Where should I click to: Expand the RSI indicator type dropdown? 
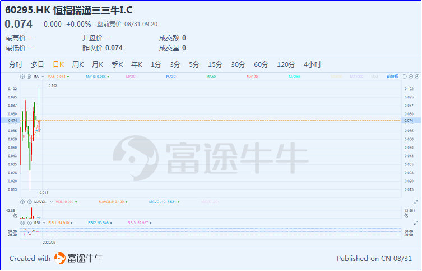tap(44, 223)
